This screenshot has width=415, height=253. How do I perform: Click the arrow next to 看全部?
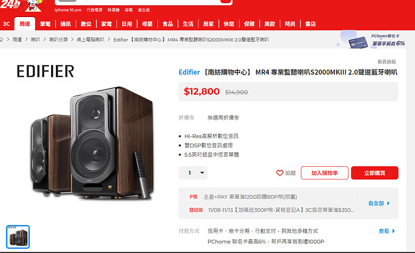[x=388, y=203]
